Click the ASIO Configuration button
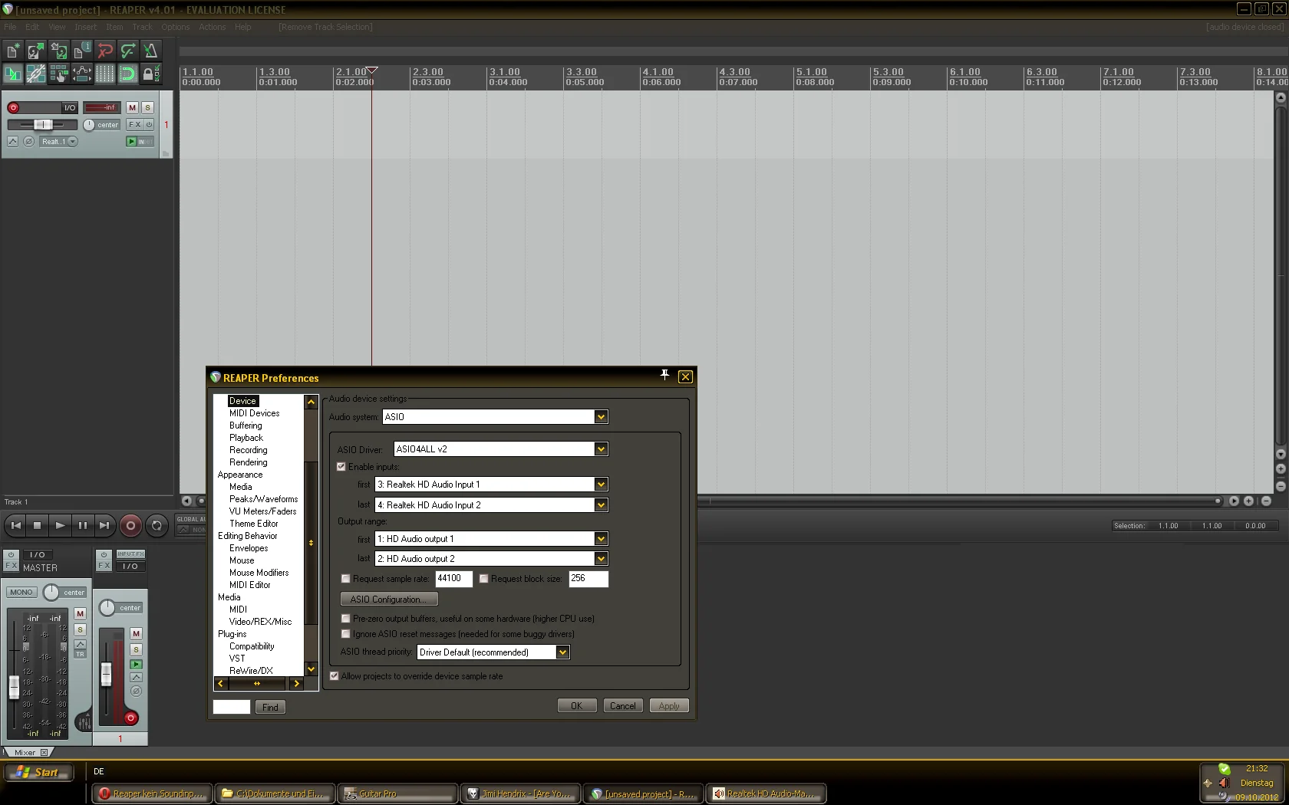 (388, 600)
